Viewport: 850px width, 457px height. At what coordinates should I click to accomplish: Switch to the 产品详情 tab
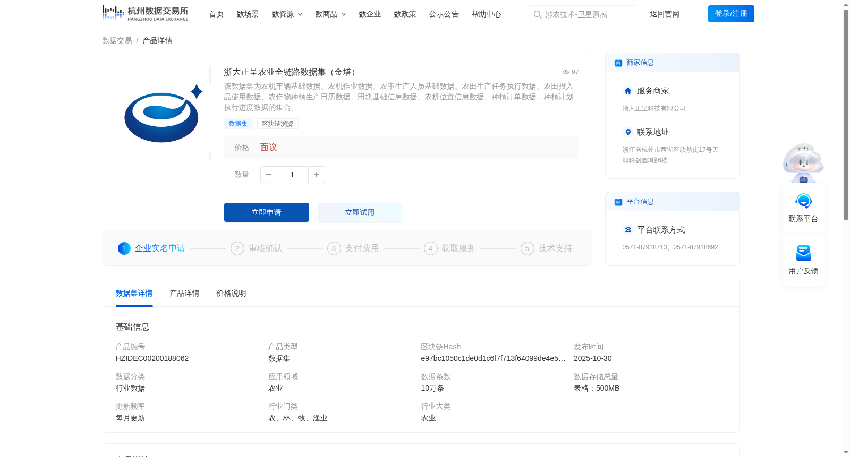[x=184, y=294]
